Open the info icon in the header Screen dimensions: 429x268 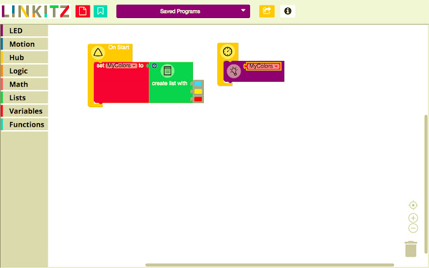pos(288,11)
